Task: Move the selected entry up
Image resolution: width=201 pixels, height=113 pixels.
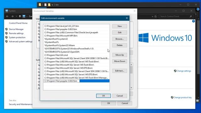Action: tap(120, 55)
